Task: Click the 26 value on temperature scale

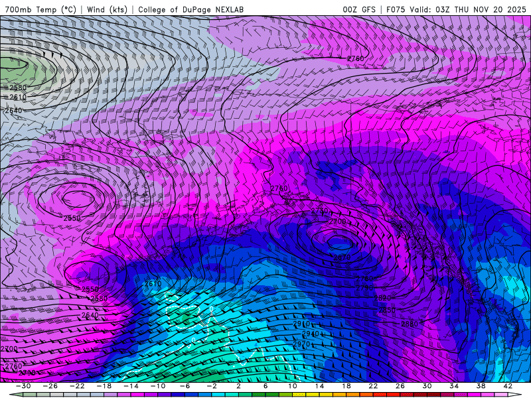Action: (x=400, y=386)
